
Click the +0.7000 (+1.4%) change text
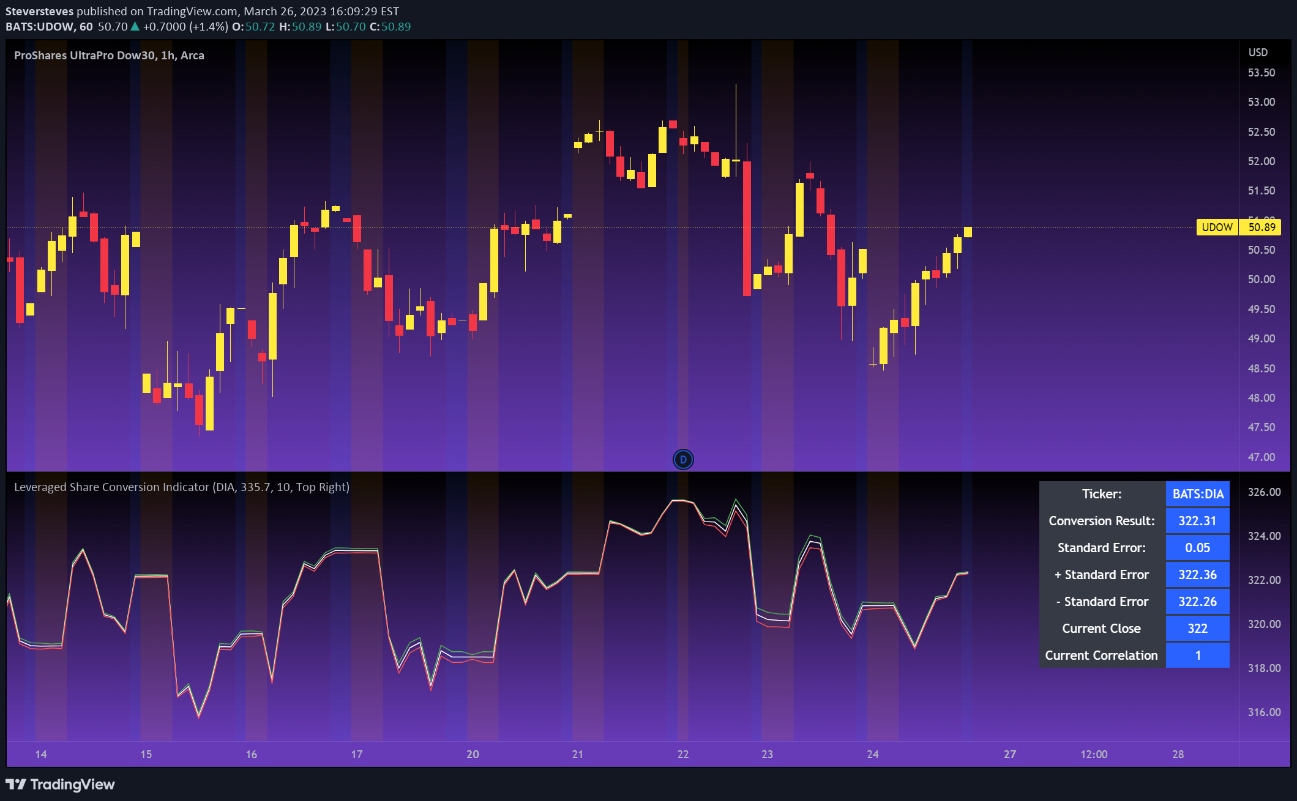point(185,27)
